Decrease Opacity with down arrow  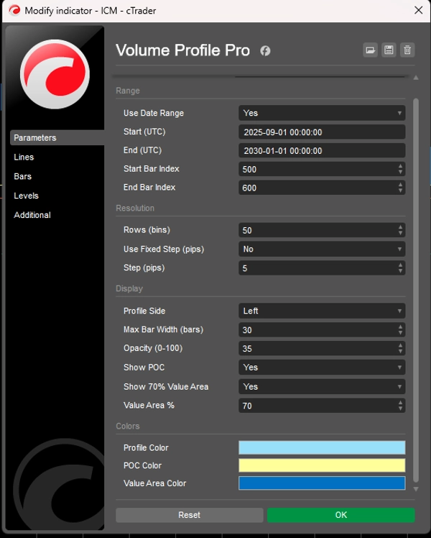pyautogui.click(x=400, y=352)
